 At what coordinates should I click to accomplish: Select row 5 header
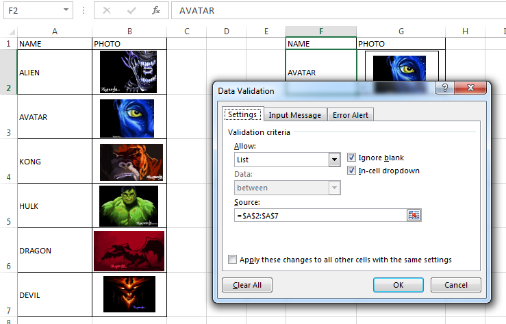pyautogui.click(x=8, y=205)
